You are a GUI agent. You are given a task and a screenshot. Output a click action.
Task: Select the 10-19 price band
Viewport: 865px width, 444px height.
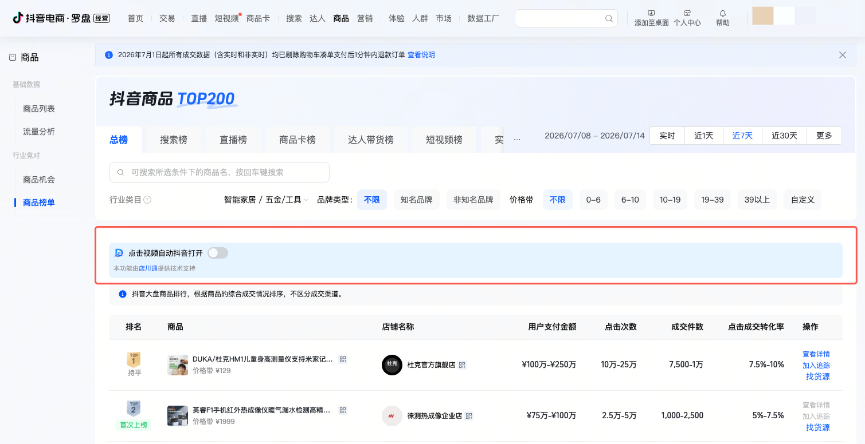point(670,200)
